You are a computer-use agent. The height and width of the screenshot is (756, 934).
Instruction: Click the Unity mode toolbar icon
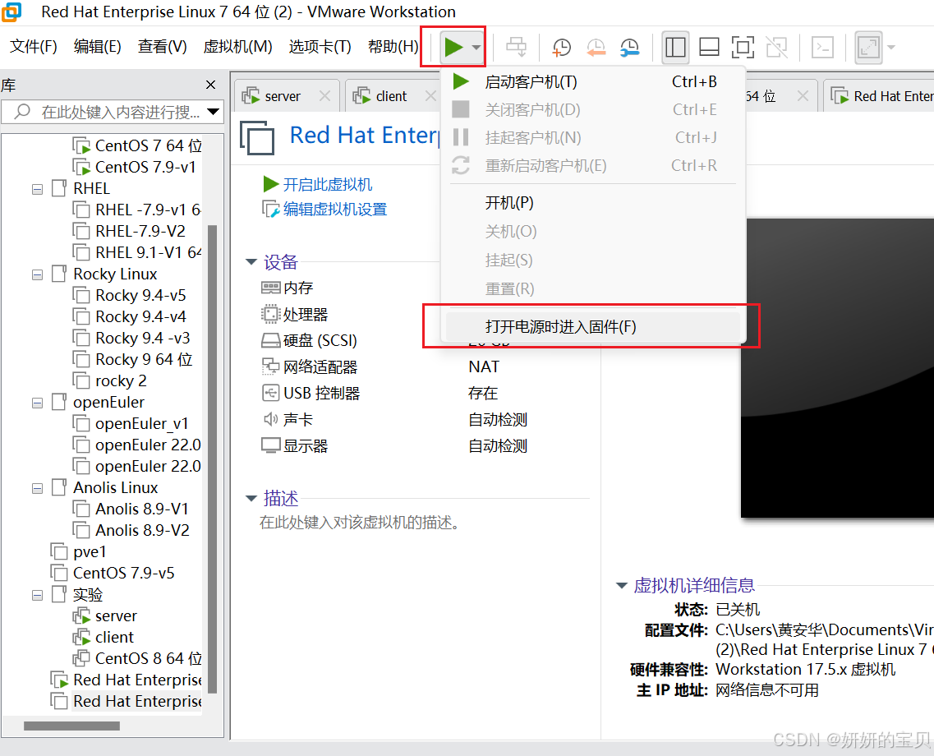pyautogui.click(x=777, y=47)
